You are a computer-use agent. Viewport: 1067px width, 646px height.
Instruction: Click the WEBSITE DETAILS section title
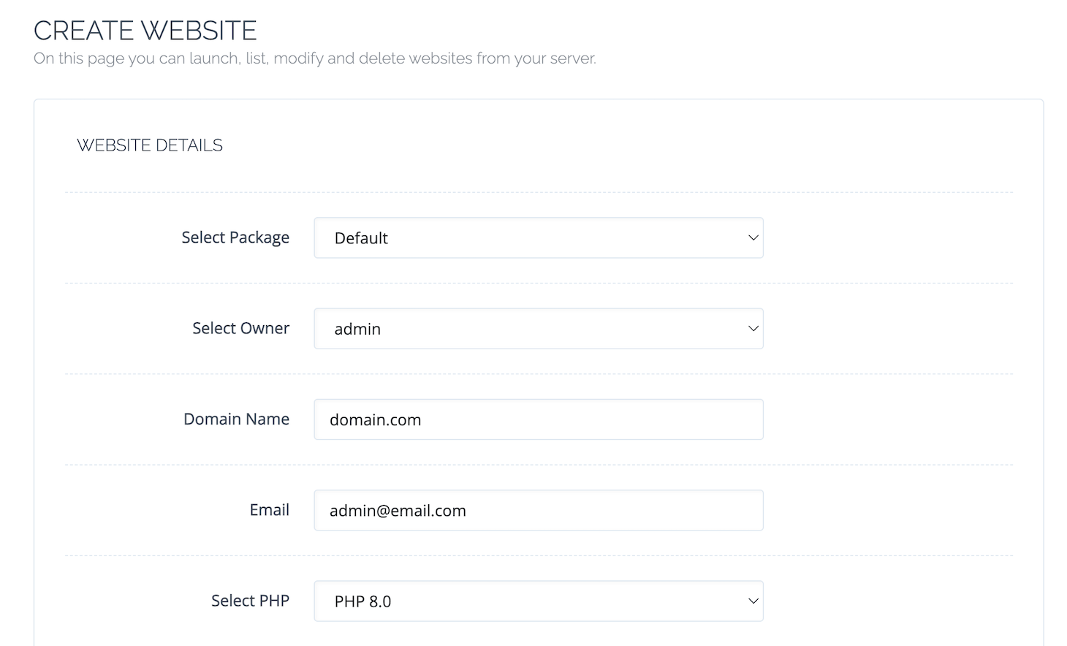pos(150,145)
